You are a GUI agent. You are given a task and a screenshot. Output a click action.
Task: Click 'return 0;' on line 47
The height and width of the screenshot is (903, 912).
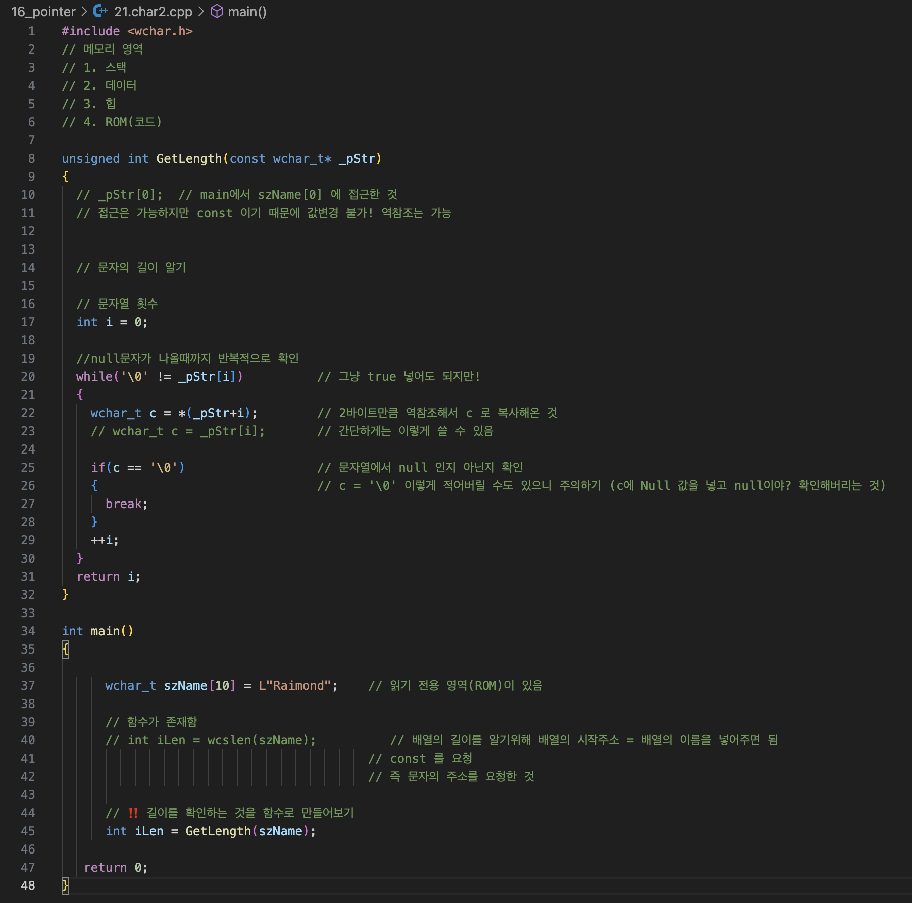116,868
